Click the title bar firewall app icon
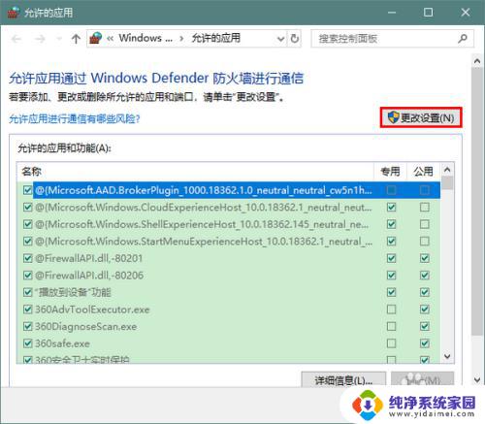Screen dimensions: 485x424 click(x=14, y=13)
